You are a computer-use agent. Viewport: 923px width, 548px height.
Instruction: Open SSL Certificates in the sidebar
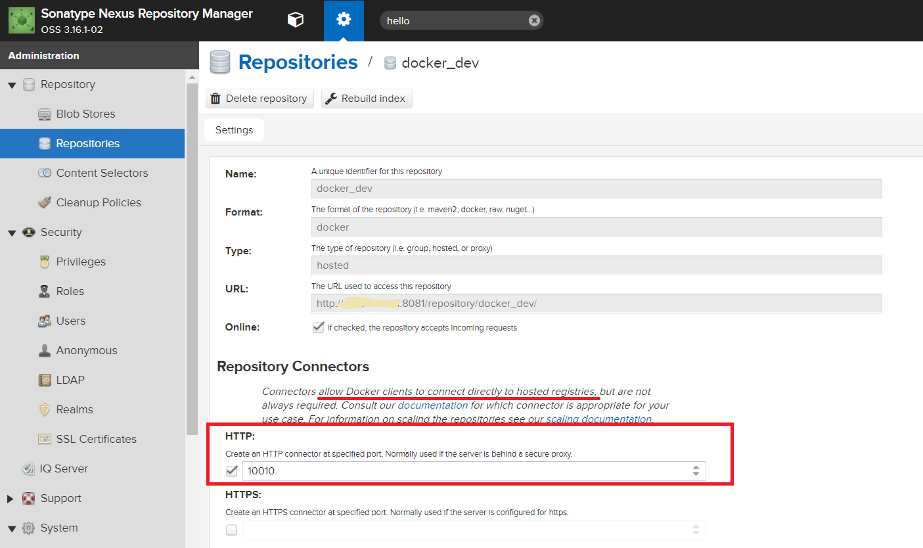97,439
